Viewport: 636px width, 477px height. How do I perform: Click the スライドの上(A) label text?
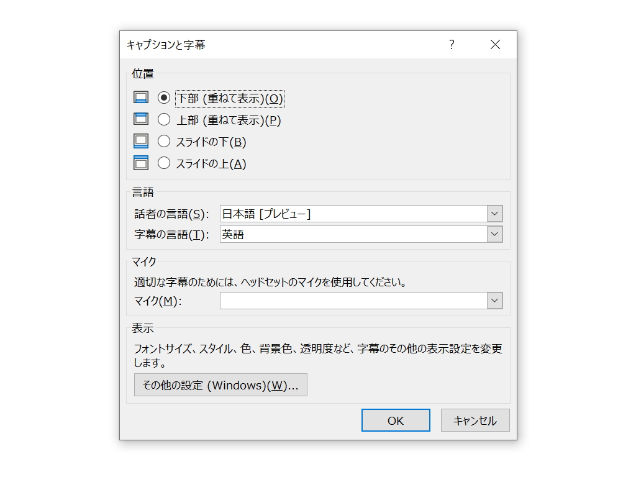(x=211, y=164)
